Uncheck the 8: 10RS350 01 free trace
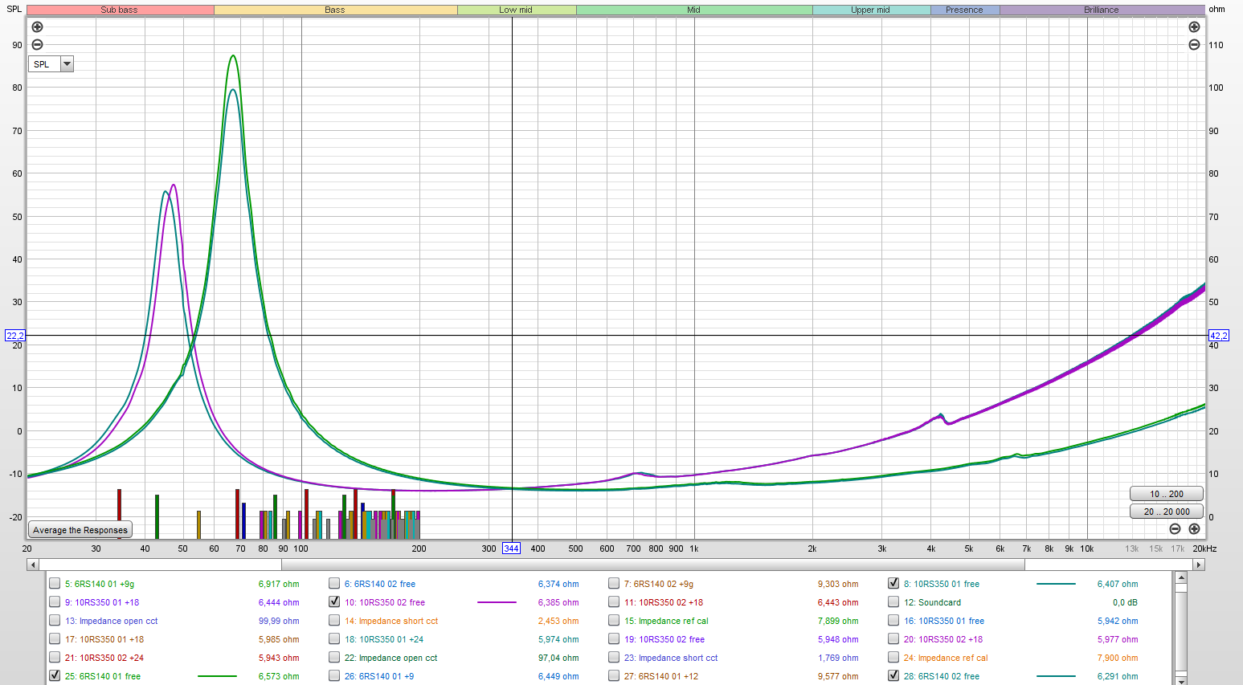 pos(893,584)
